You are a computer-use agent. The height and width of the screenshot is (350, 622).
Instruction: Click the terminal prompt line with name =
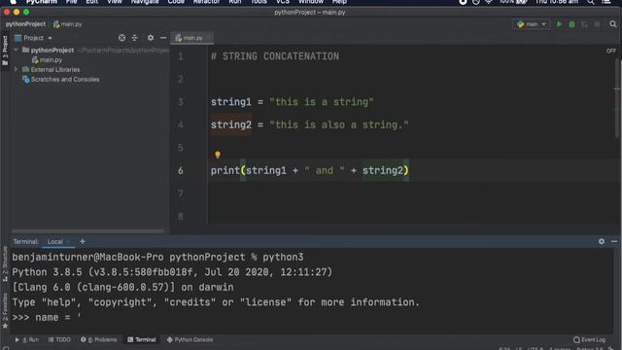pos(47,318)
